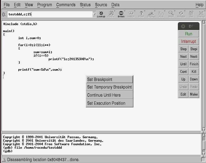Close the floating command tool window
Screen dimensions: 206x163
[183, 26]
